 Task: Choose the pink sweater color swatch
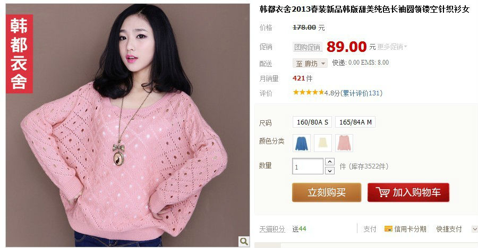[344, 143]
